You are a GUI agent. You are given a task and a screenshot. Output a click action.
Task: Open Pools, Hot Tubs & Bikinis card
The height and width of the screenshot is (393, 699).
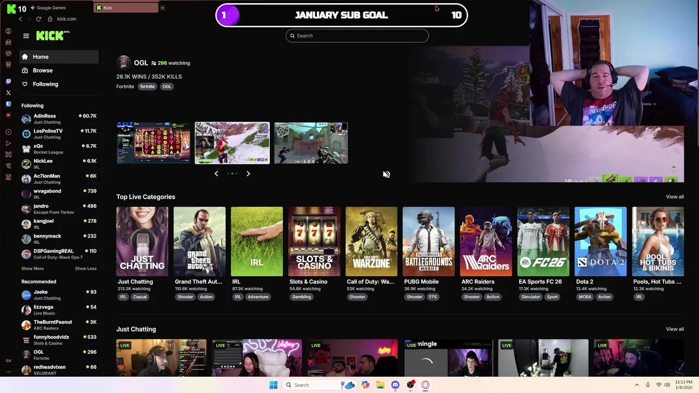click(x=658, y=241)
